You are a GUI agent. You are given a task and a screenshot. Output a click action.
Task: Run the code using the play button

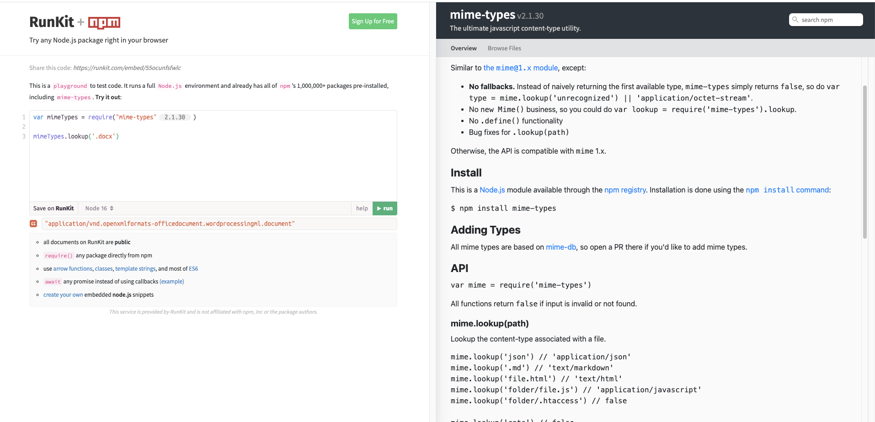pos(384,208)
